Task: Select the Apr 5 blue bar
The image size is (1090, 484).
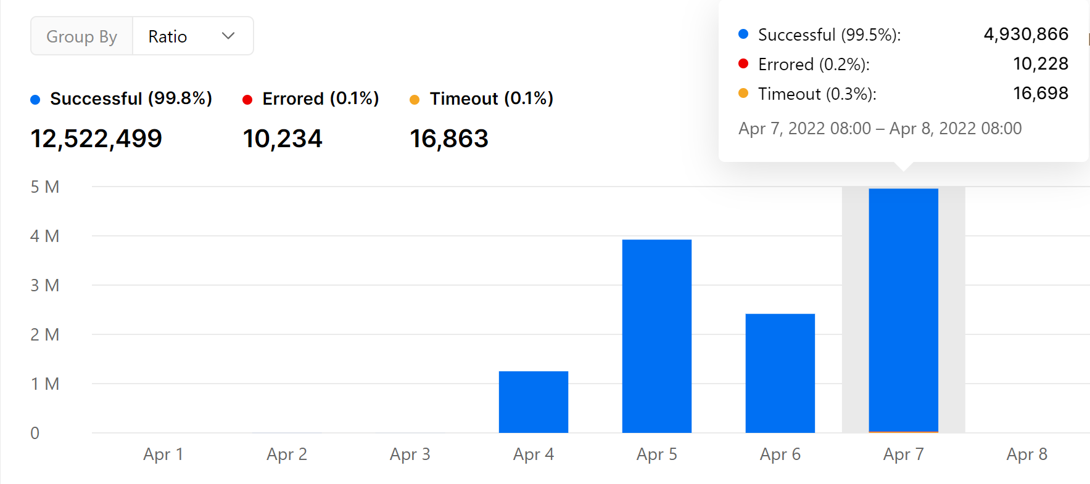Action: pos(657,336)
